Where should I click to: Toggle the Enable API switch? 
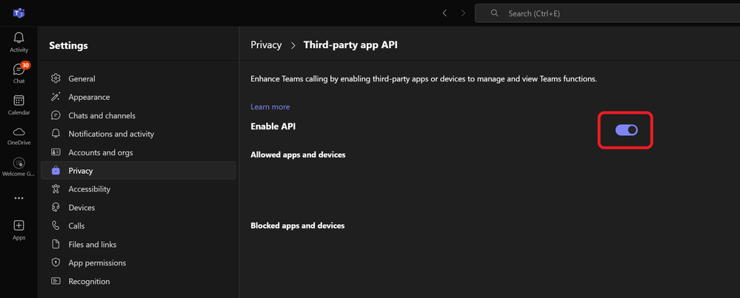(626, 130)
